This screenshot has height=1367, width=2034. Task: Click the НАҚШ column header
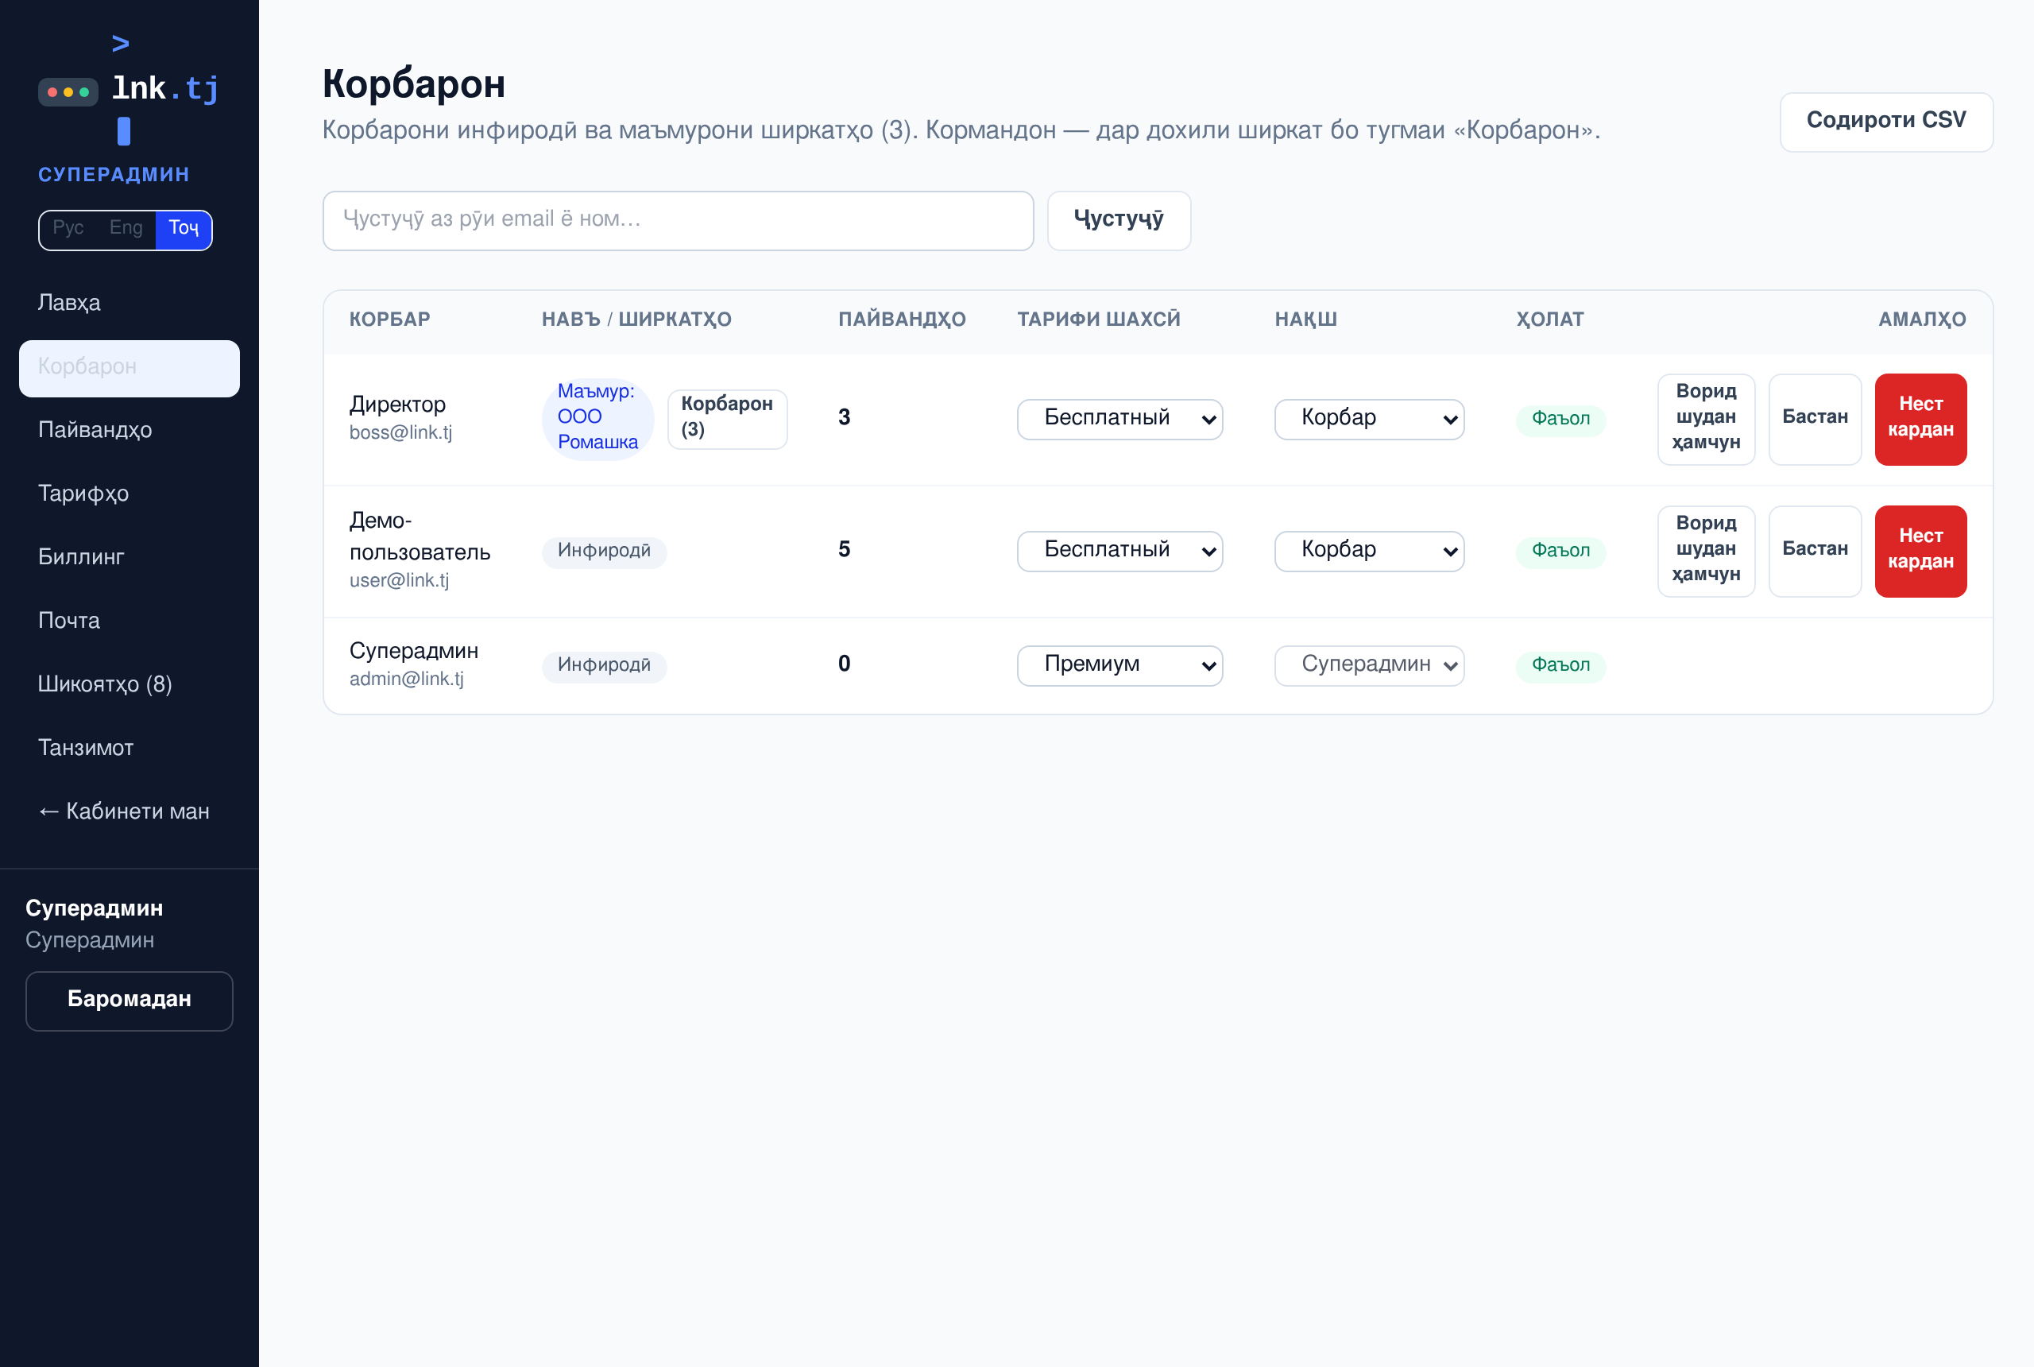[1305, 320]
